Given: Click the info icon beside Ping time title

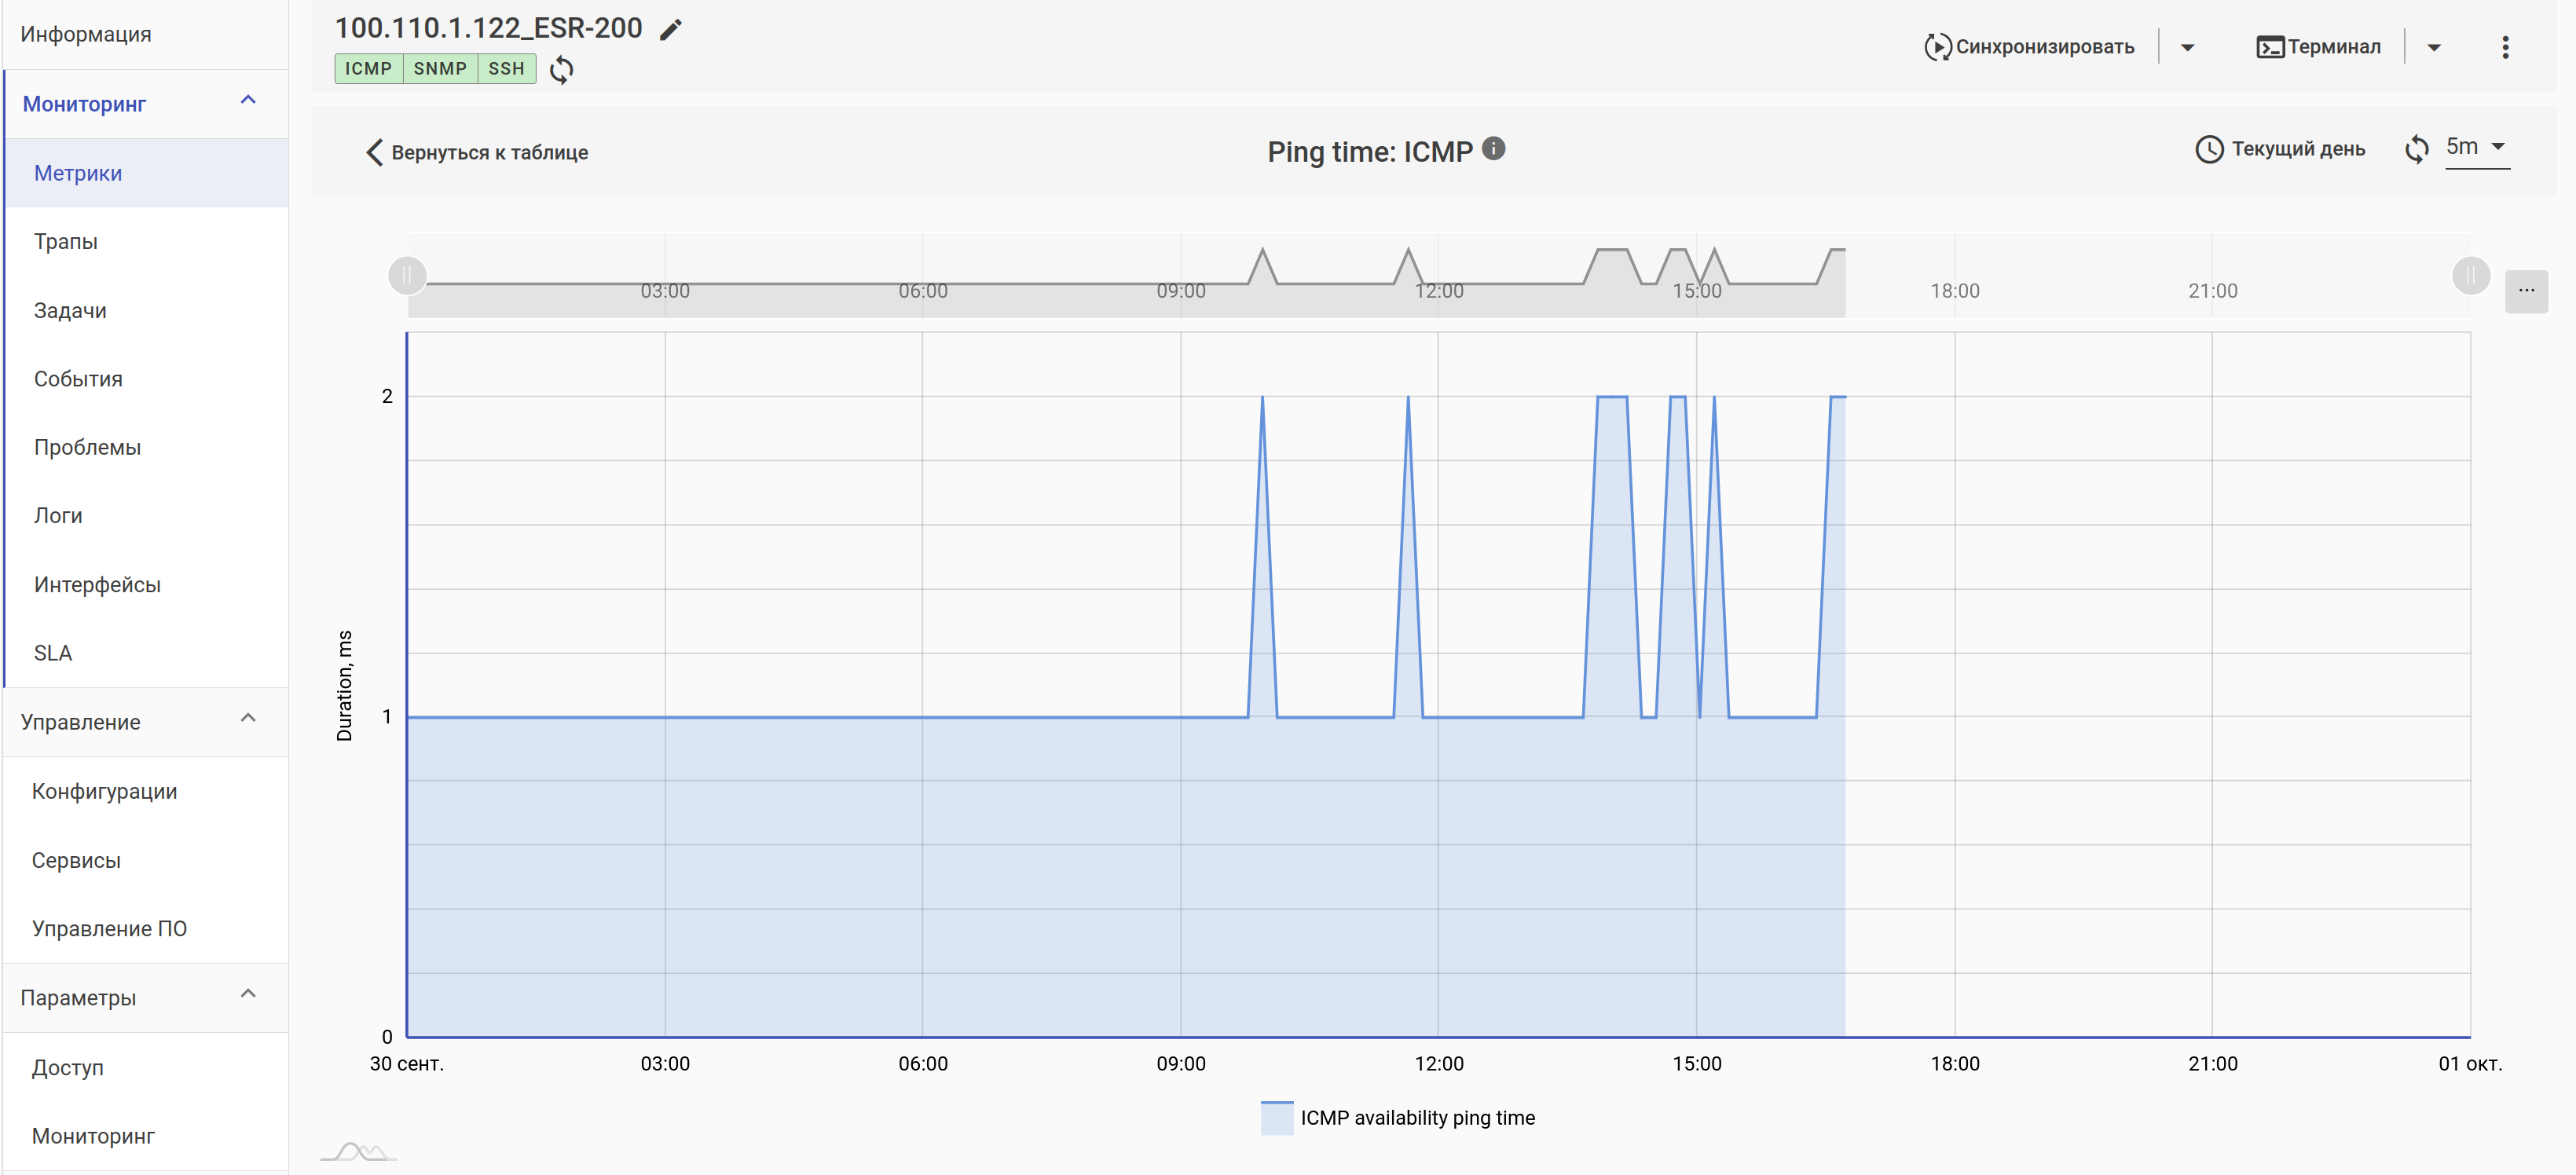Looking at the screenshot, I should coord(1493,149).
